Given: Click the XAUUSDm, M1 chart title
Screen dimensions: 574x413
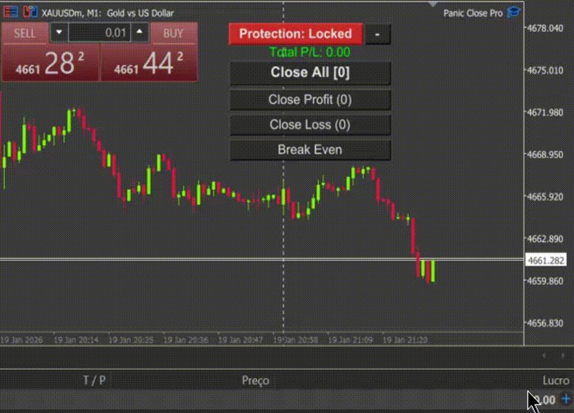Looking at the screenshot, I should [76, 12].
